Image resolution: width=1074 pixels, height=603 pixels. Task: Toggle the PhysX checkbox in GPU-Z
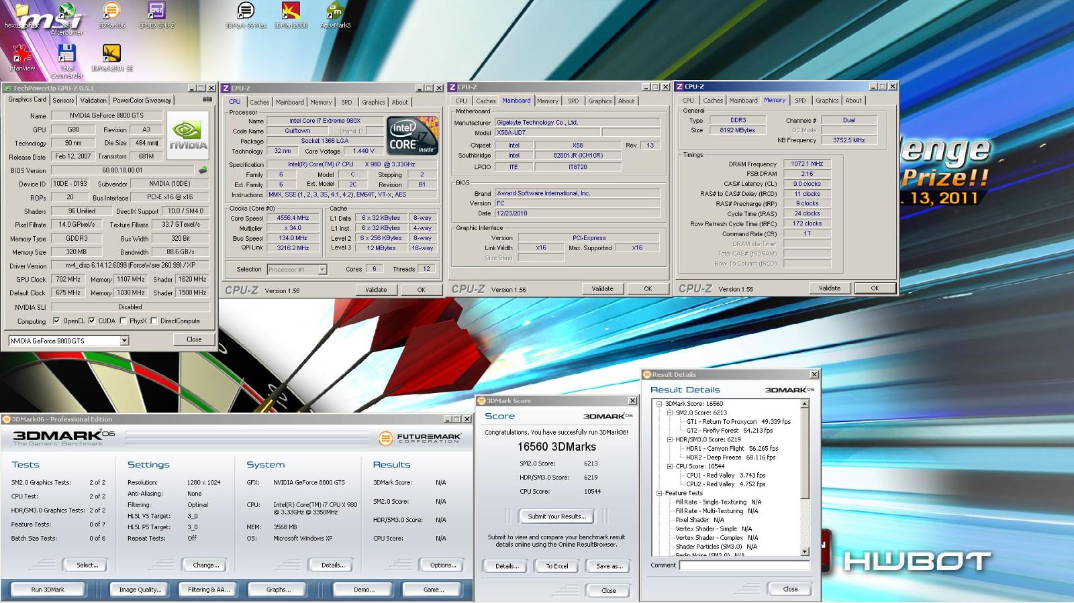pyautogui.click(x=123, y=321)
